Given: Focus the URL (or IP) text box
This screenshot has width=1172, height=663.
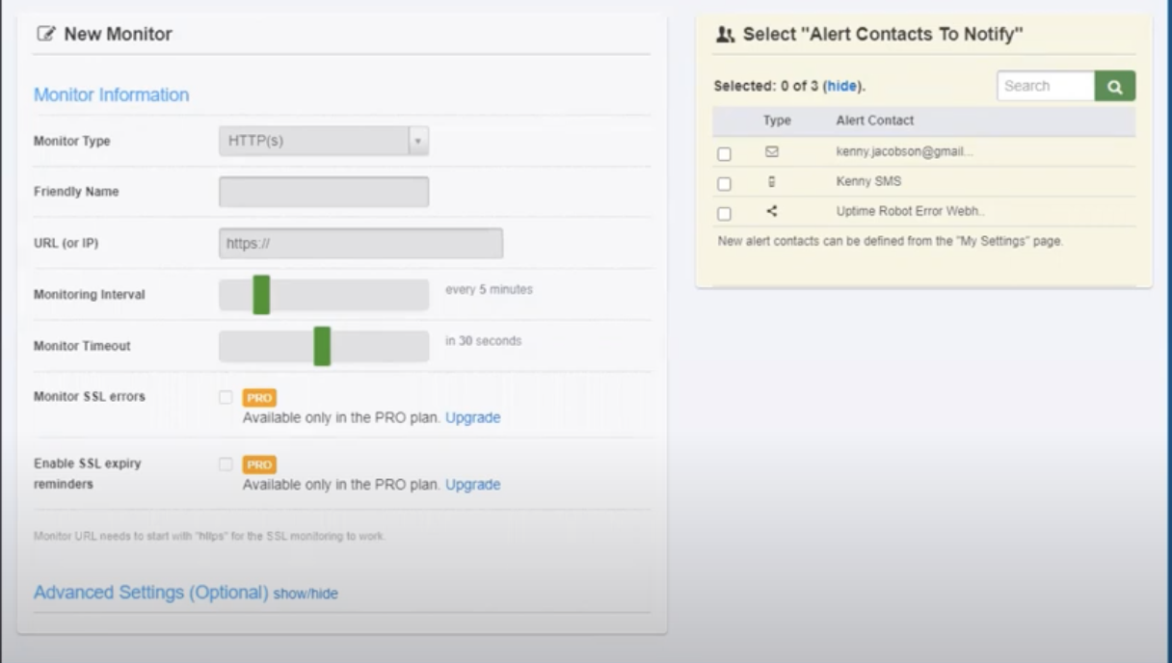Looking at the screenshot, I should (x=360, y=244).
